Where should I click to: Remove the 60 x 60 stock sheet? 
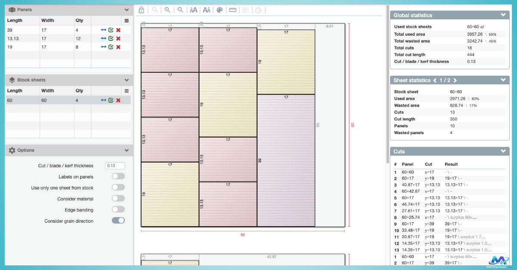click(x=118, y=100)
